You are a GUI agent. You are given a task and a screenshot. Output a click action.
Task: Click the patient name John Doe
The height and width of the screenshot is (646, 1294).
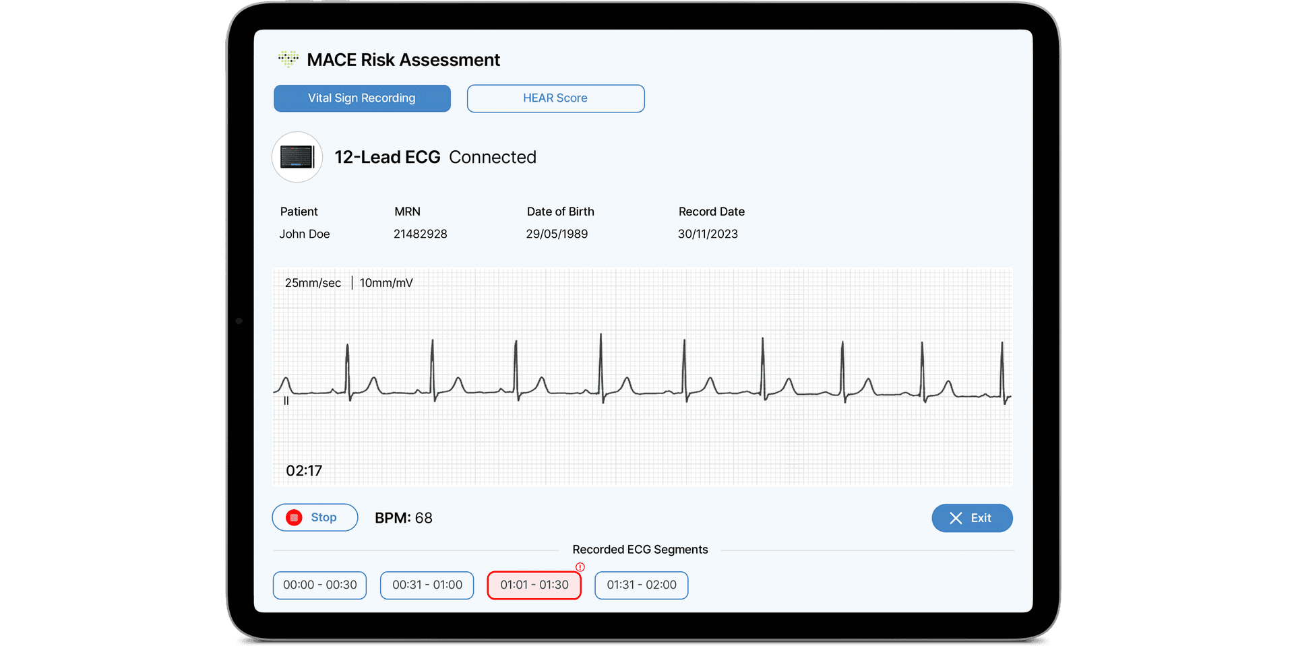coord(305,234)
